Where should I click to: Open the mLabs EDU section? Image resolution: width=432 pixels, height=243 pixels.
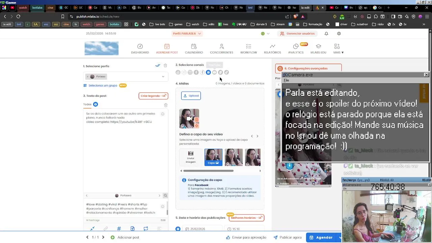tap(318, 49)
